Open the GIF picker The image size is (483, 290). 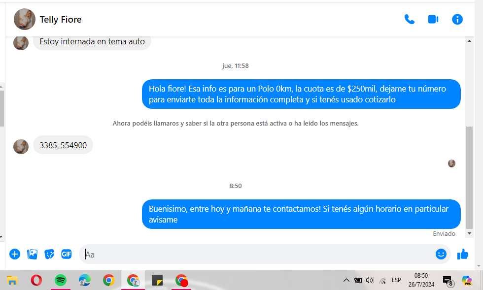click(x=66, y=254)
